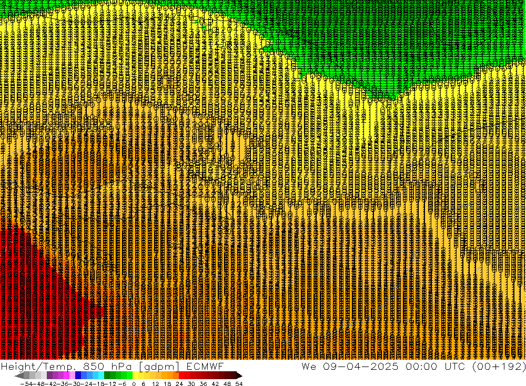Click the gray left arrow of the color scale

(x=19, y=375)
